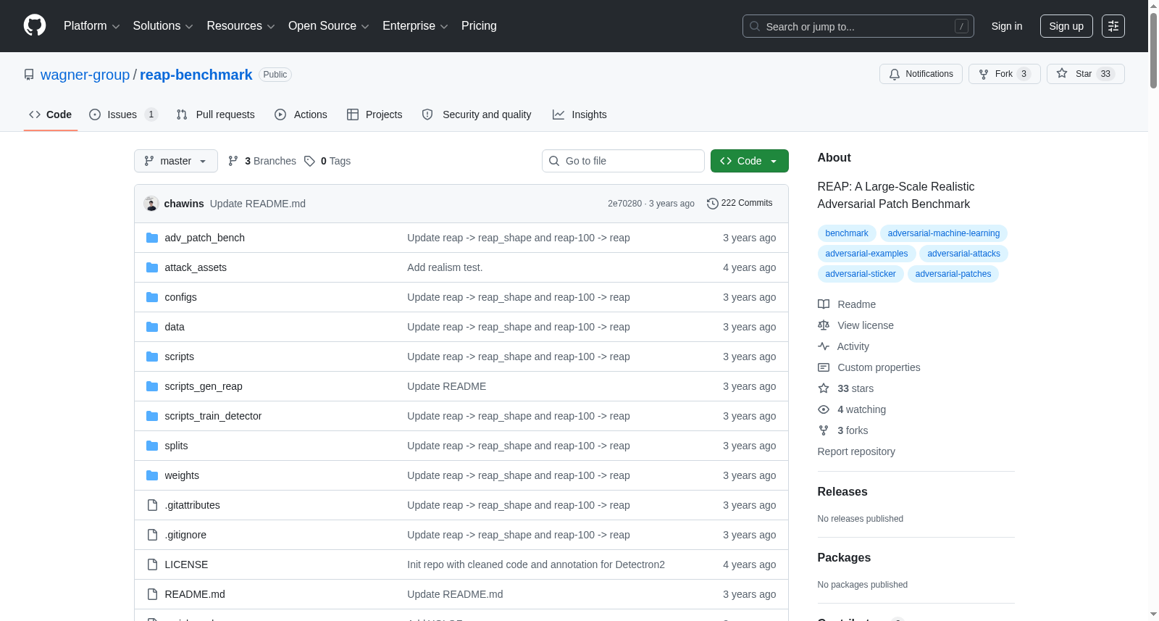The width and height of the screenshot is (1159, 621).
Task: Switch to the Issues tab
Action: pos(123,114)
